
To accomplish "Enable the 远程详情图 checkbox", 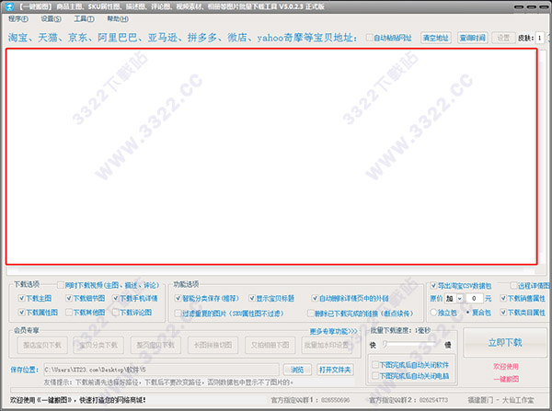I will tap(514, 285).
